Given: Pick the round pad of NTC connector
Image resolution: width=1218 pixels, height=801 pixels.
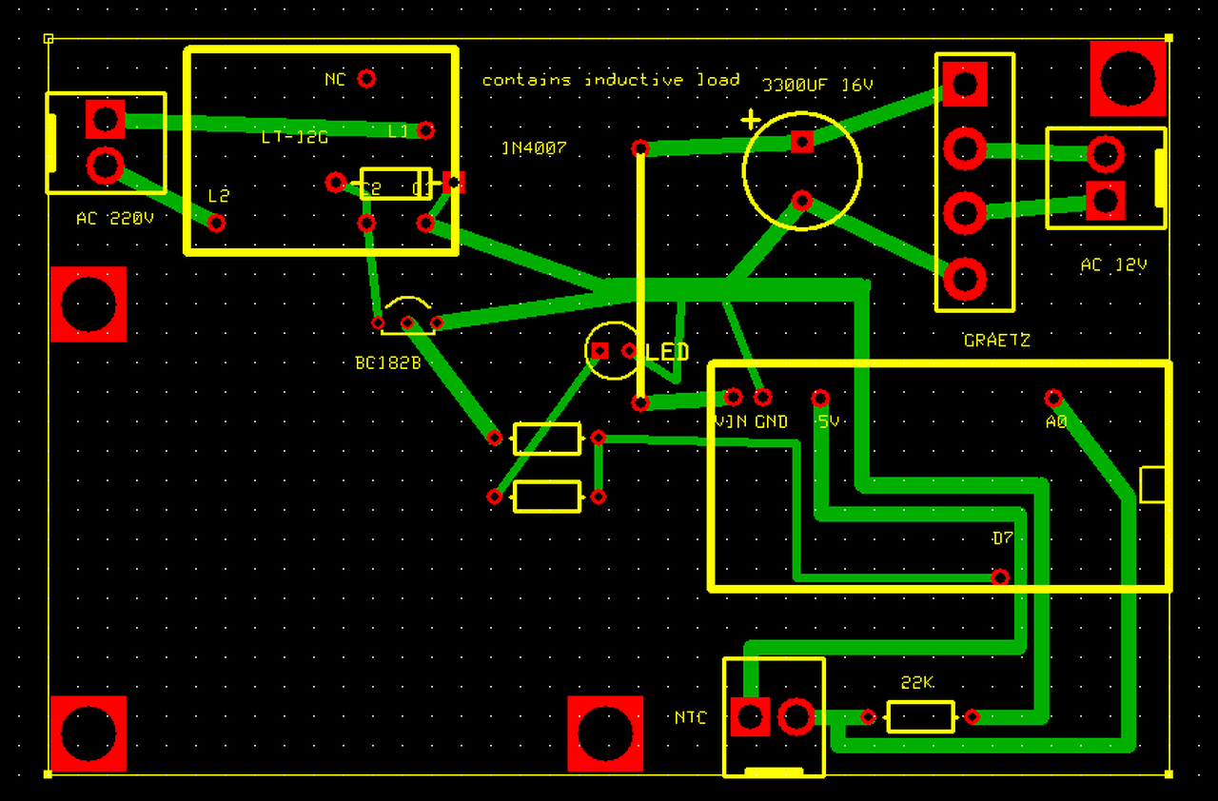Looking at the screenshot, I should point(796,716).
